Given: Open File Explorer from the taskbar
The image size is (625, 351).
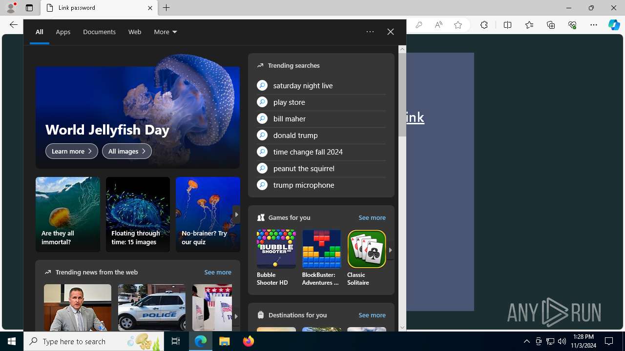Looking at the screenshot, I should 225,341.
